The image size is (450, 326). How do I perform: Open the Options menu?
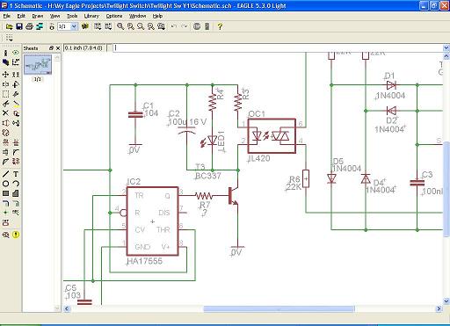coord(114,16)
